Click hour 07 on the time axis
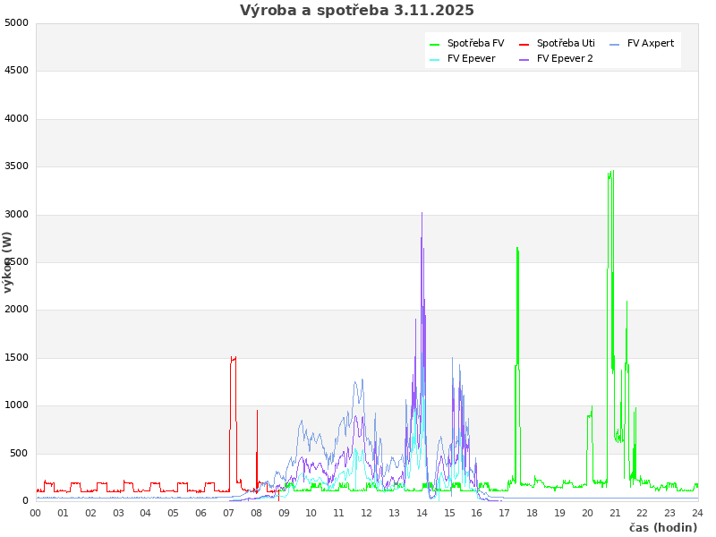The width and height of the screenshot is (716, 537). (x=228, y=513)
